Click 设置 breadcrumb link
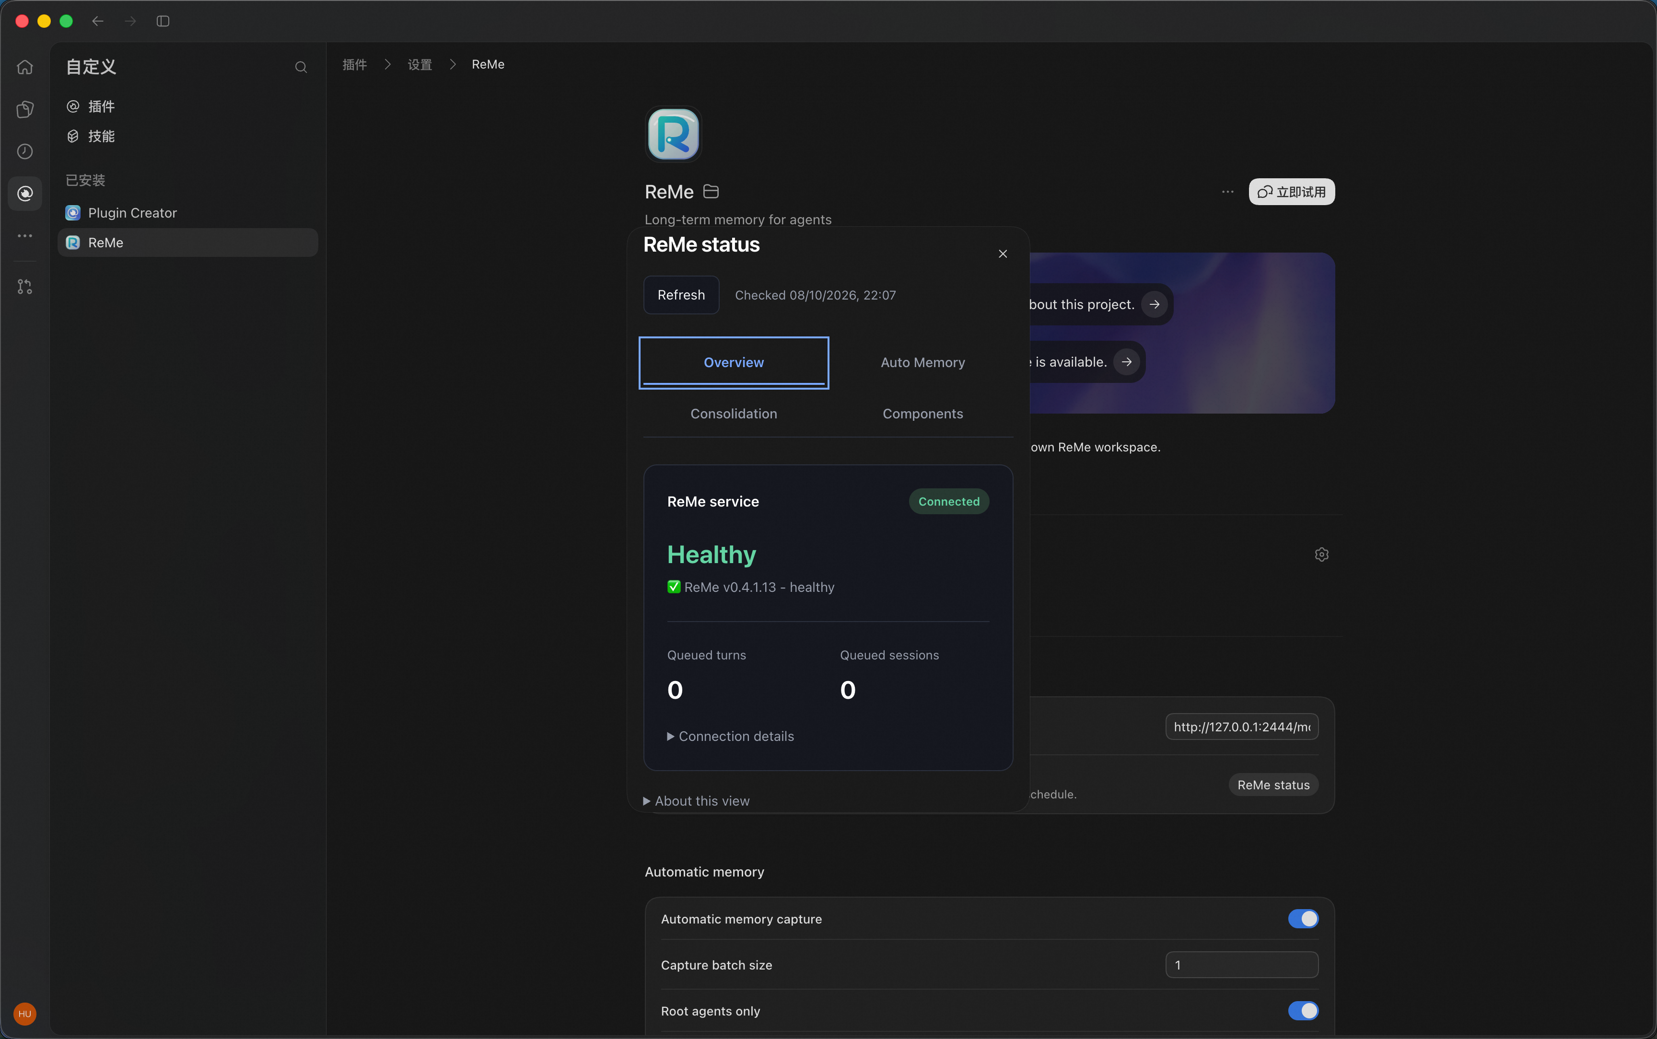This screenshot has width=1657, height=1039. tap(420, 65)
